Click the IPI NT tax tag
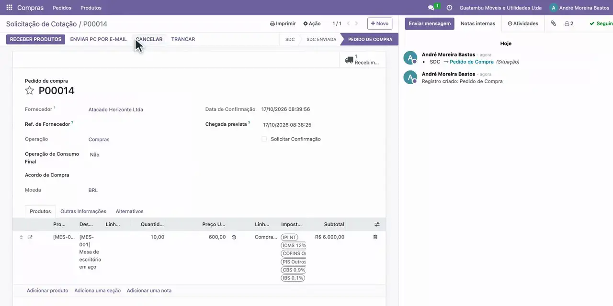Viewport: 613px width, 306px height. [290, 237]
